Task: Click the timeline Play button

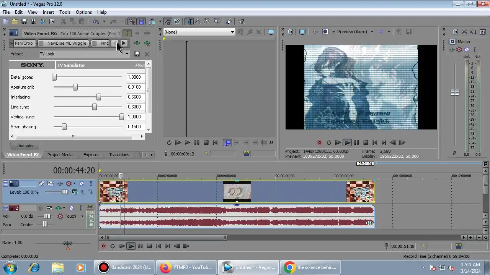Action: tap(131, 246)
